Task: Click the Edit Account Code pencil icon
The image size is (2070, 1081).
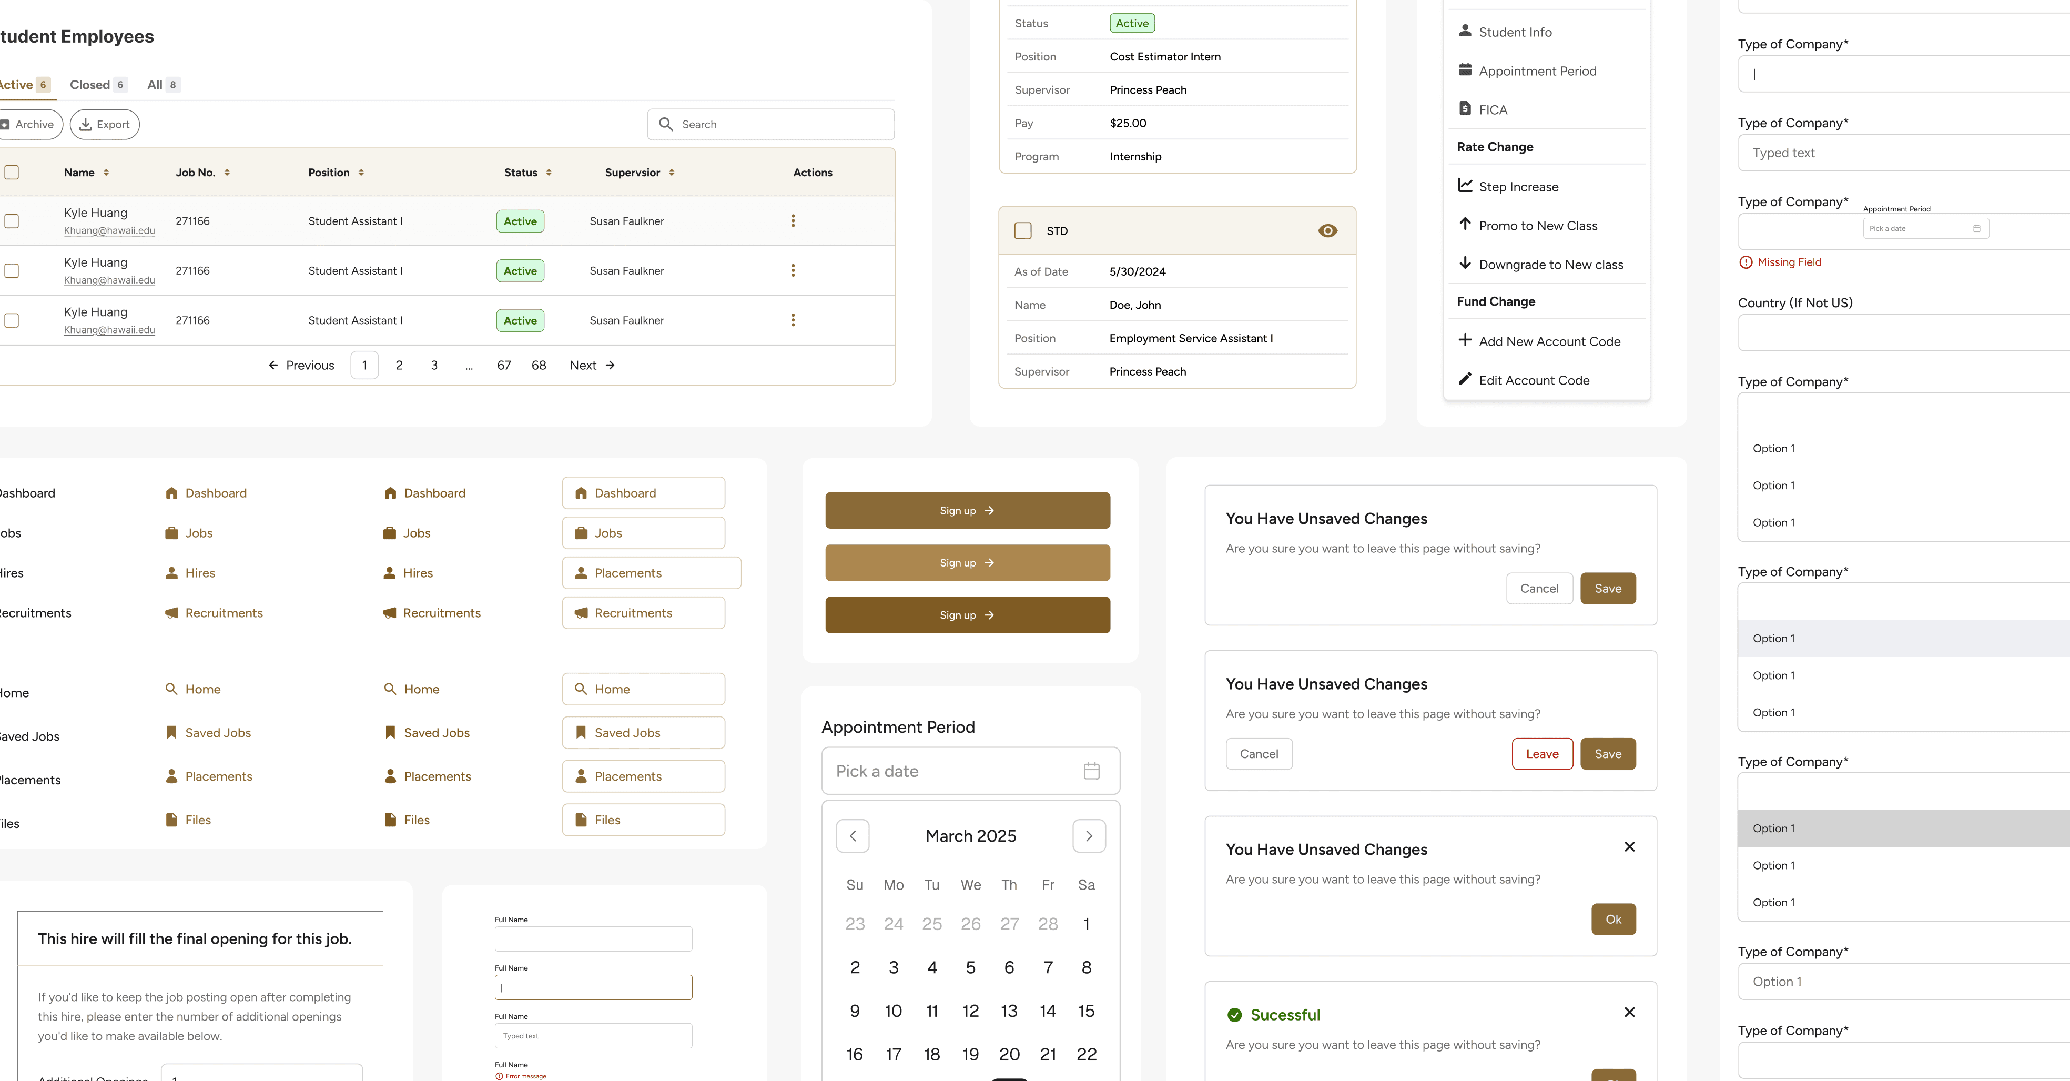Action: coord(1465,379)
